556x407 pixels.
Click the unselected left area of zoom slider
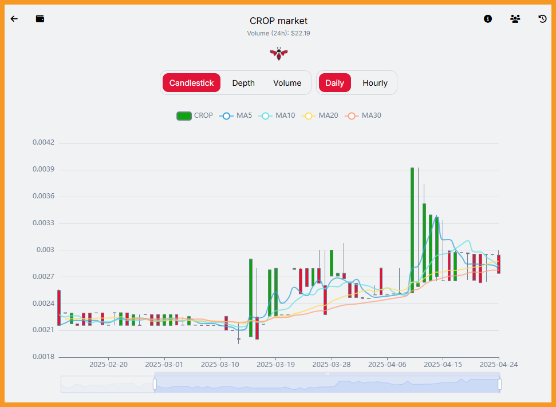point(108,384)
